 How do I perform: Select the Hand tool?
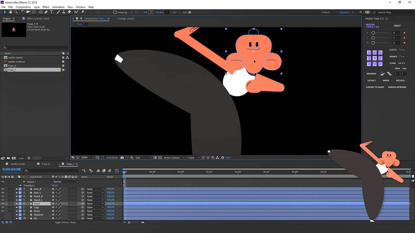pyautogui.click(x=10, y=12)
